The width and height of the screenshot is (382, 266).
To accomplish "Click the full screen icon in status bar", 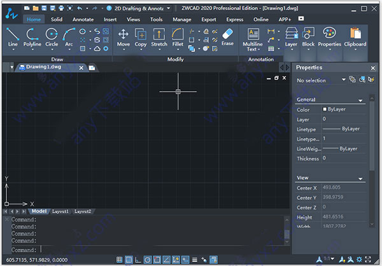I will click(368, 259).
